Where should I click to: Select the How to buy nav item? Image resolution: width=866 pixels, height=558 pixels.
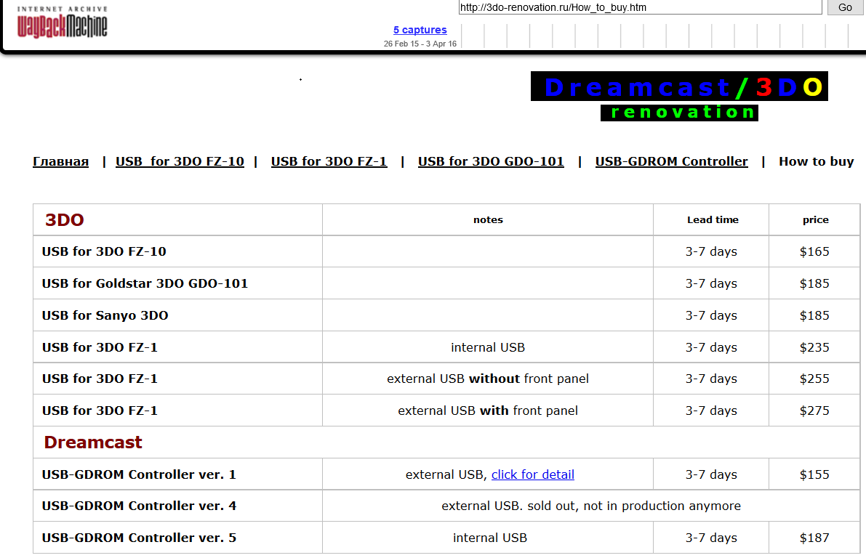point(816,162)
